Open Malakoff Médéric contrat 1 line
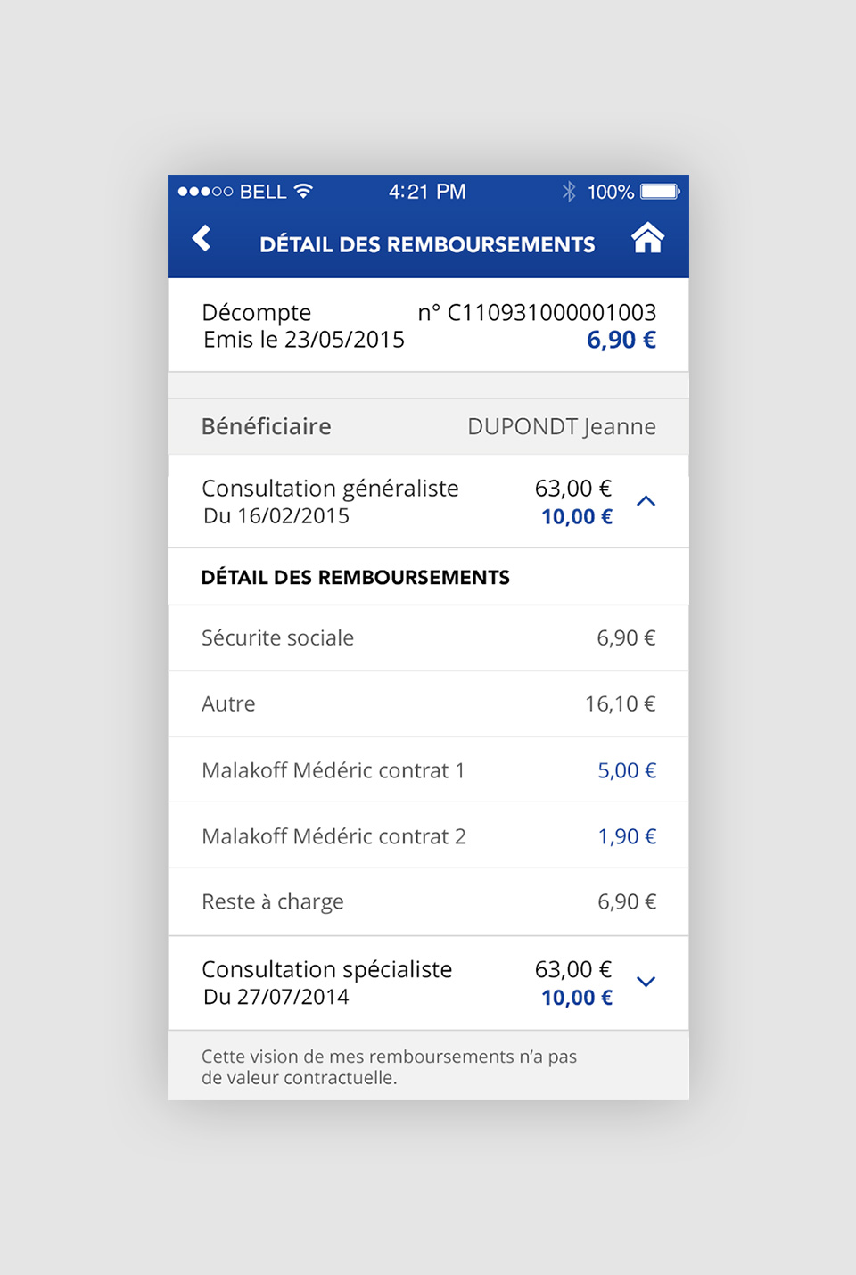 point(428,770)
